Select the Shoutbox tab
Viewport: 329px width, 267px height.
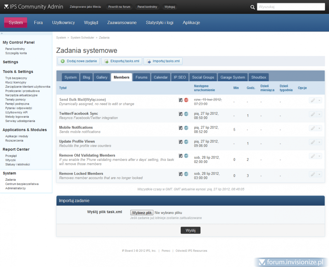pos(259,77)
